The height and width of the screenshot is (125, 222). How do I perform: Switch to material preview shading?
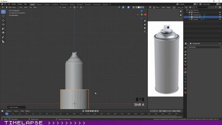[x=141, y=7]
